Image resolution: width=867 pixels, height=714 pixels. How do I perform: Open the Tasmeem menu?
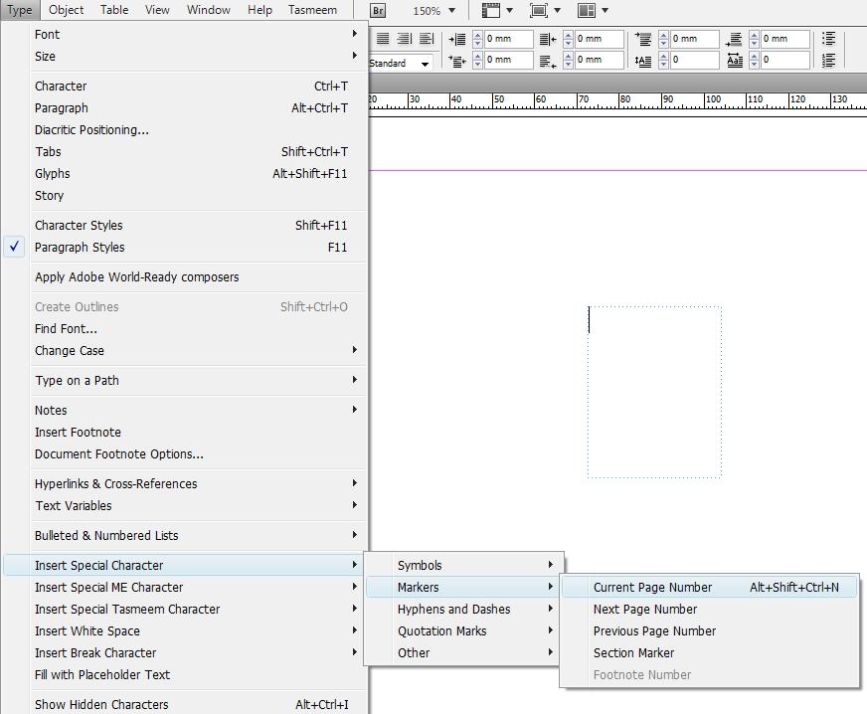click(312, 10)
